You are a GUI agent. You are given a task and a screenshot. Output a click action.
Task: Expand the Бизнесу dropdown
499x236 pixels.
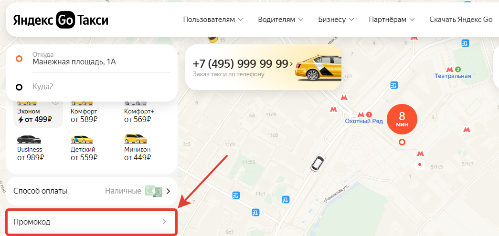336,20
